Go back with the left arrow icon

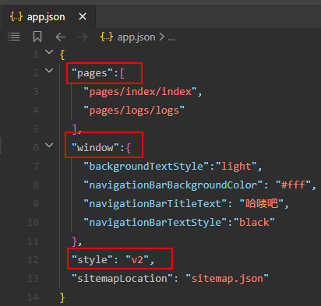click(61, 37)
